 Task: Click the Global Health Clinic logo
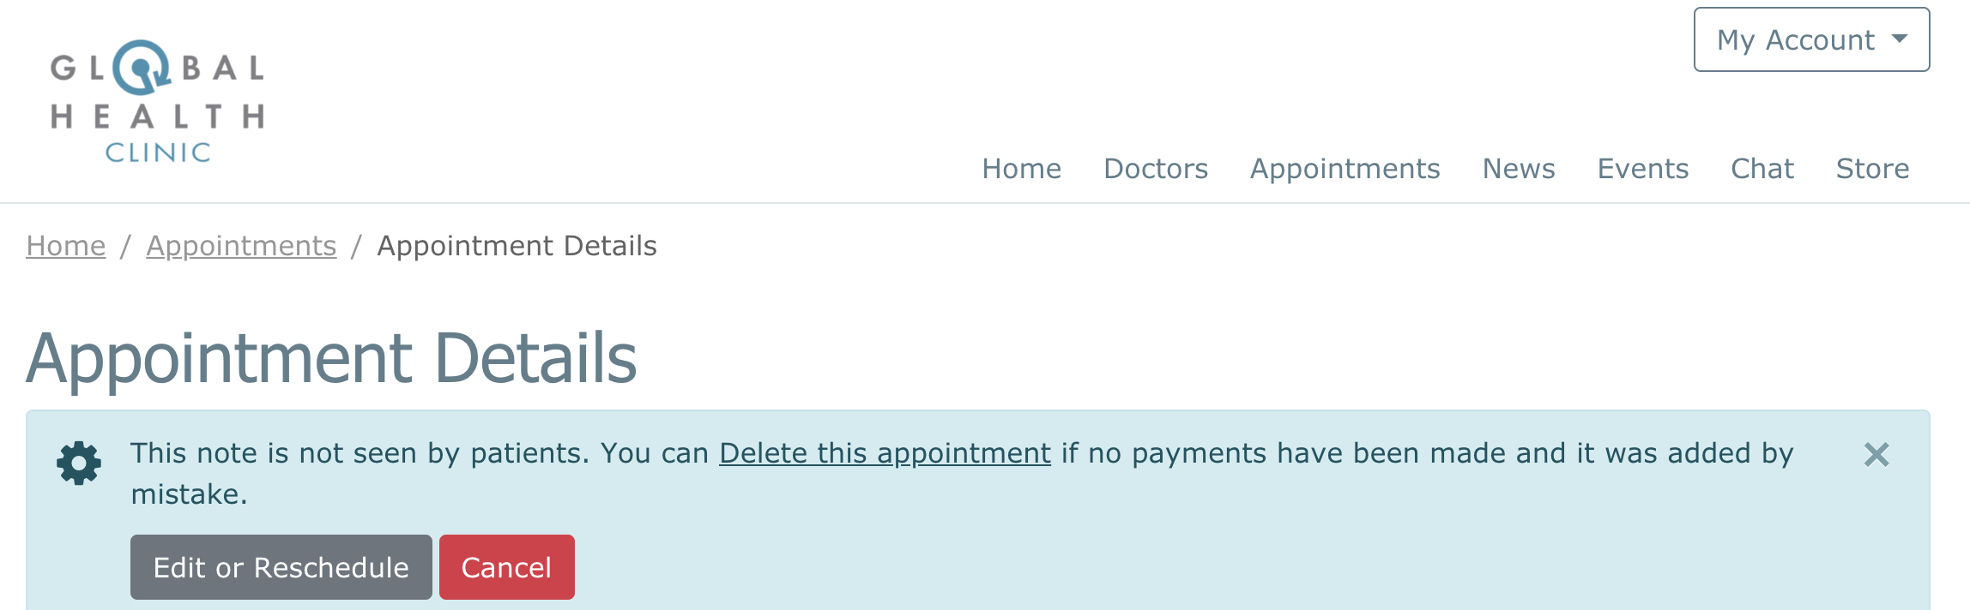pyautogui.click(x=157, y=101)
